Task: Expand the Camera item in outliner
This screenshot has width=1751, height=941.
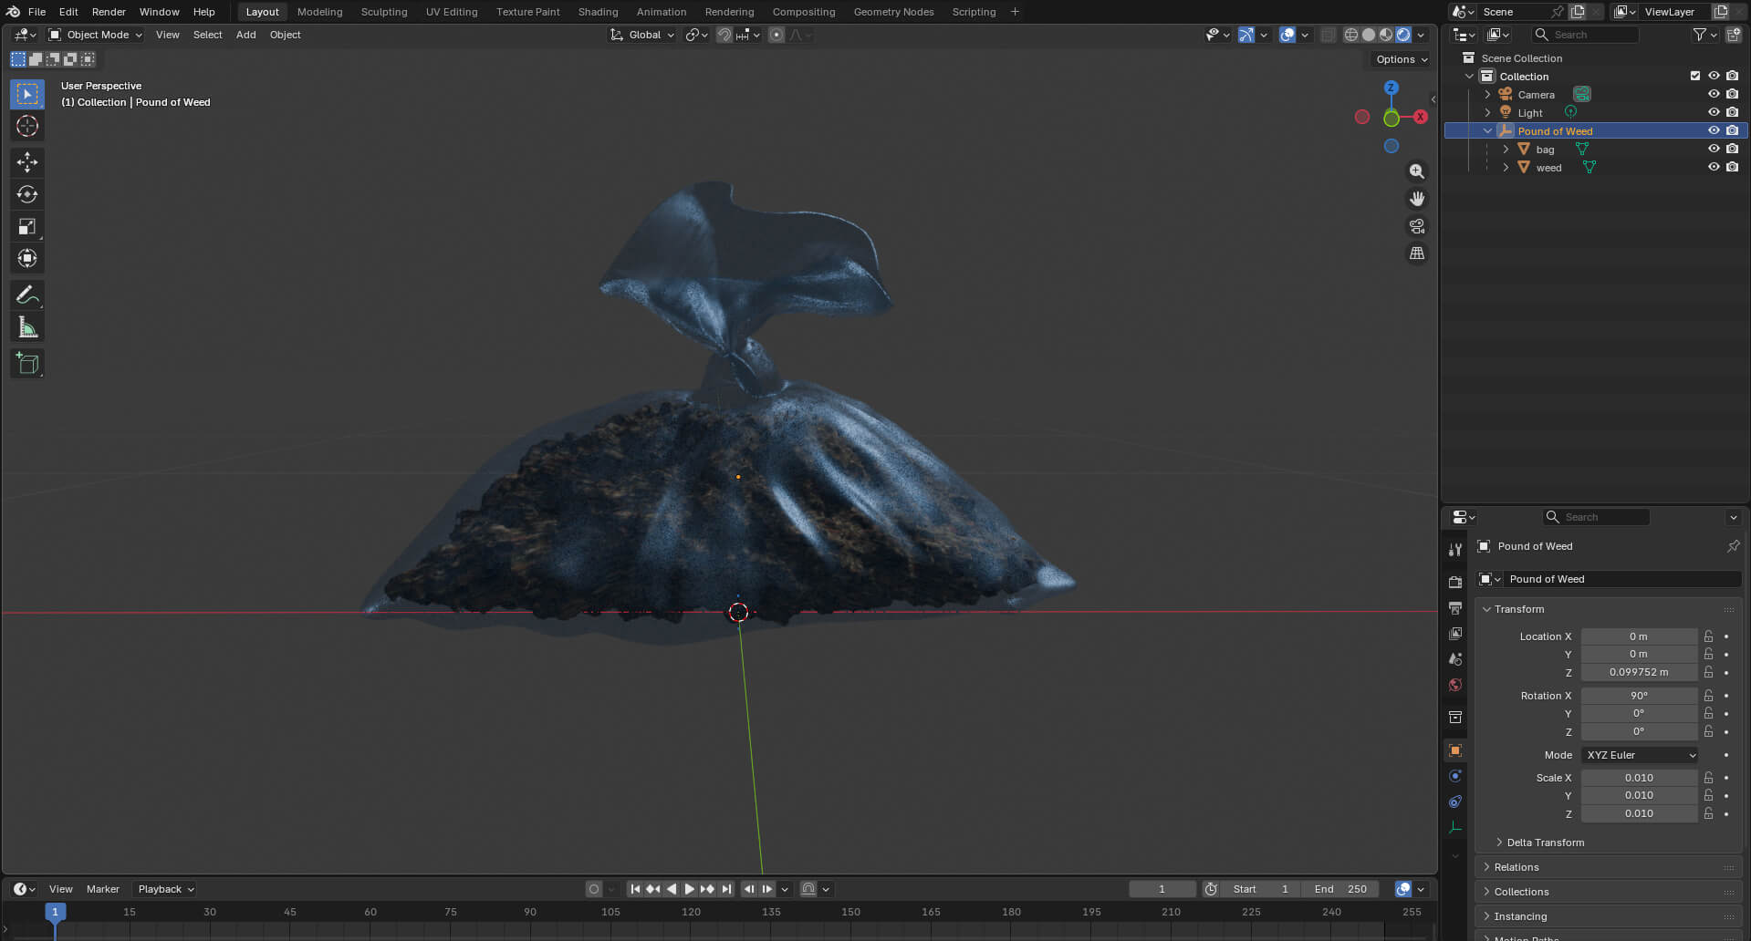Action: coord(1487,94)
